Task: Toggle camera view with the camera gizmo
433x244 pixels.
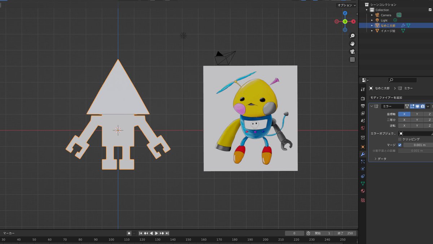Action: pos(352,52)
